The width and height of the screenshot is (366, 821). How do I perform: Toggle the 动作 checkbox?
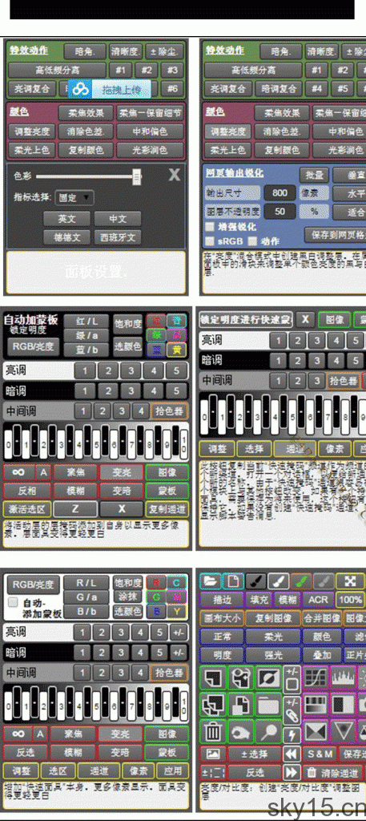[x=252, y=241]
